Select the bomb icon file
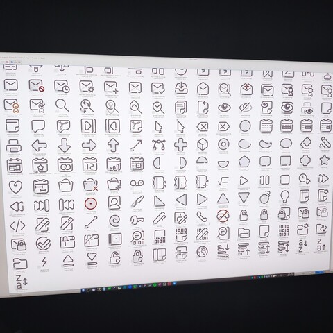Screen dimensions: 333x333 pos(265,197)
